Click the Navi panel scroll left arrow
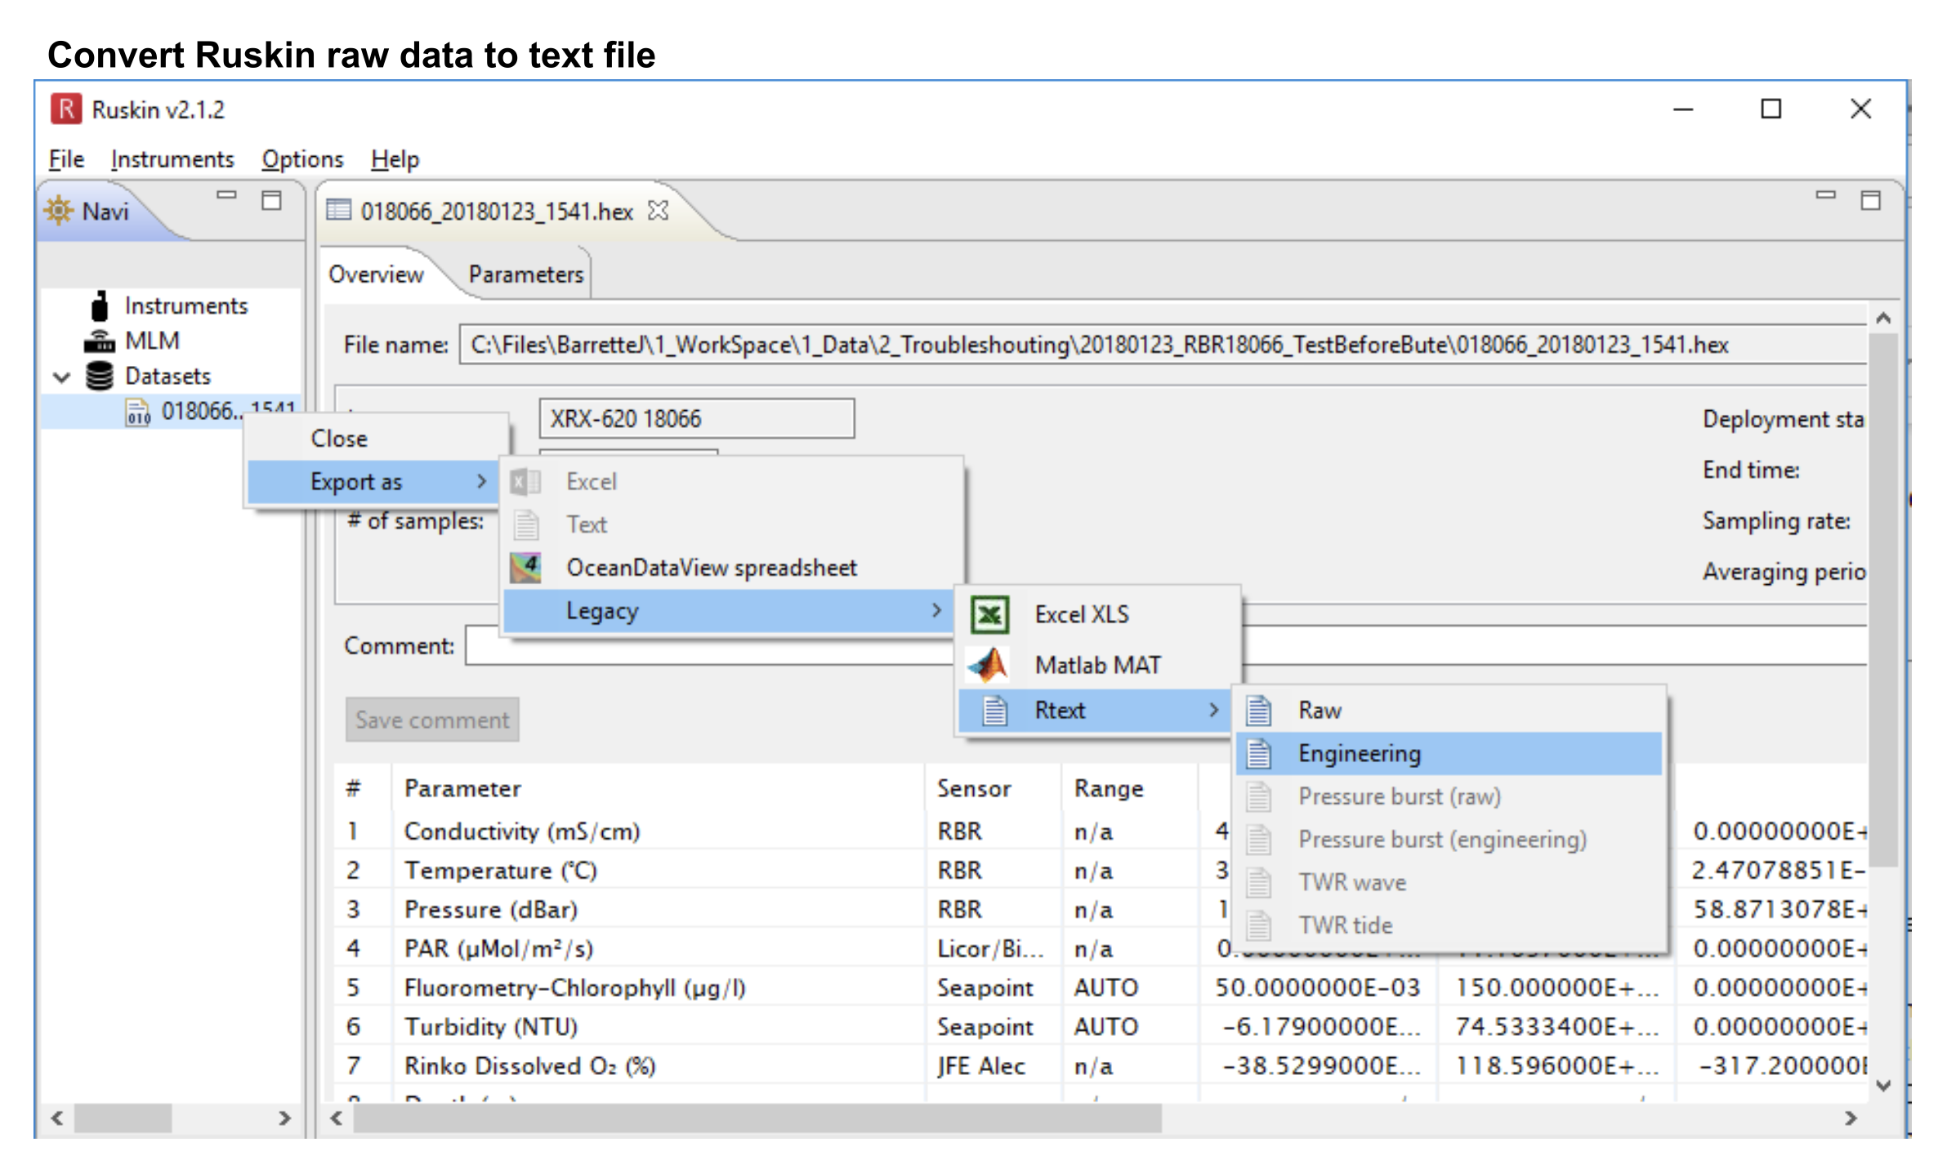The image size is (1938, 1160). tap(57, 1118)
